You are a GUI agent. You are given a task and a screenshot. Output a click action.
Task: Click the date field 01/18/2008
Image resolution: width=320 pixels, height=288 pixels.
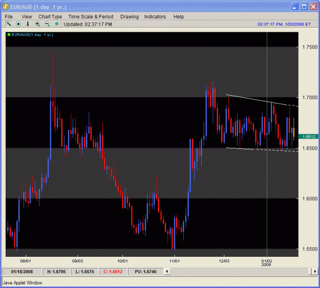22,272
